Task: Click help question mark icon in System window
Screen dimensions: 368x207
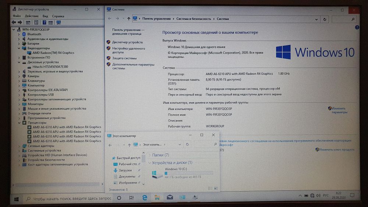Action: click(x=357, y=28)
